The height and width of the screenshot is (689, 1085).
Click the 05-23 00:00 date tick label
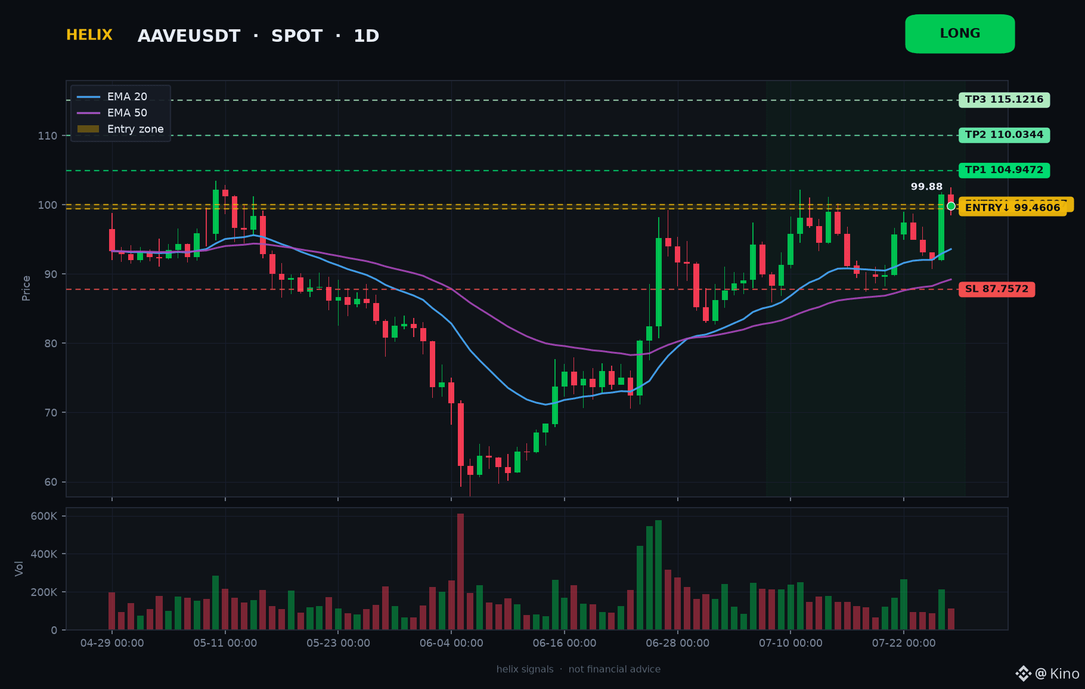click(x=338, y=643)
